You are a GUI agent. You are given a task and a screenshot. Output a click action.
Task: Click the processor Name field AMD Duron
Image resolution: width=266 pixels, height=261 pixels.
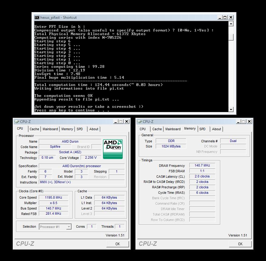70,141
